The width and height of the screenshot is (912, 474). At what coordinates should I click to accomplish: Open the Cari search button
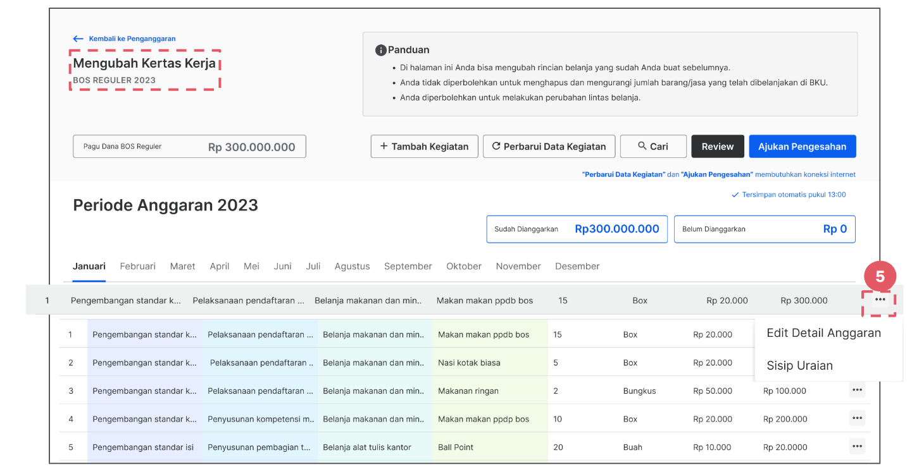tap(653, 146)
